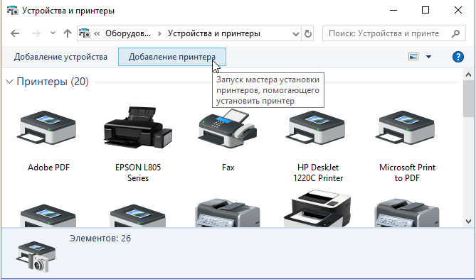Screen dimensions: 476x279
Task: Select the multifunction printer icon below Fax
Action: pos(228,213)
